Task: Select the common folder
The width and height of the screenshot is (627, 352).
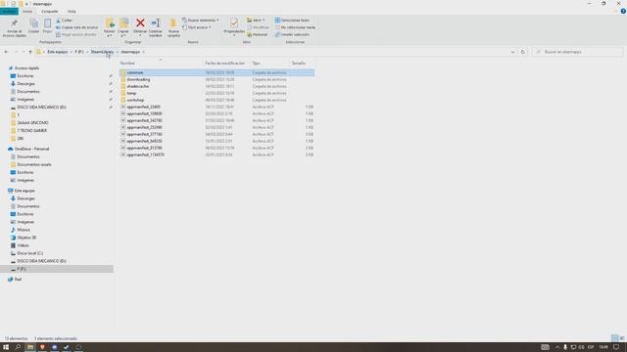Action: pos(135,72)
